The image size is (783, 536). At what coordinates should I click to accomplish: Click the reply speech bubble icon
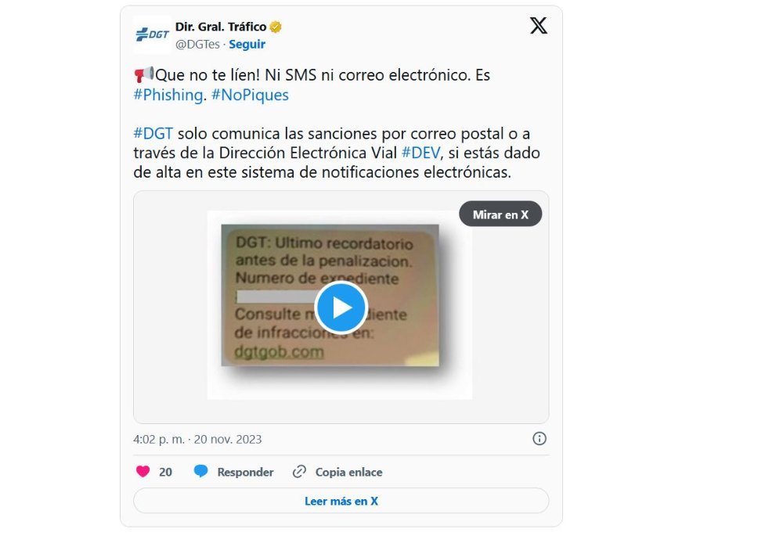coord(200,472)
